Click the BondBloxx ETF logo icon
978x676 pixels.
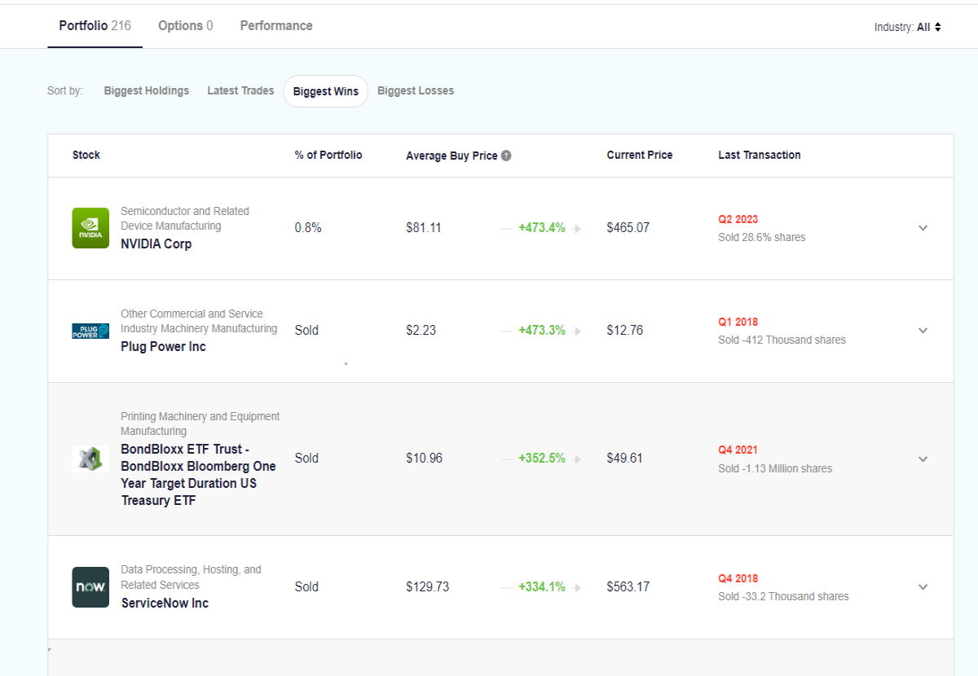90,459
